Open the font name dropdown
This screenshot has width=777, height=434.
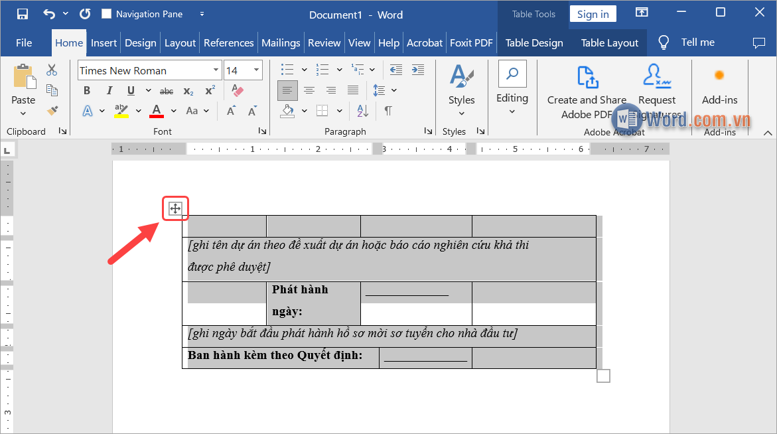(216, 70)
